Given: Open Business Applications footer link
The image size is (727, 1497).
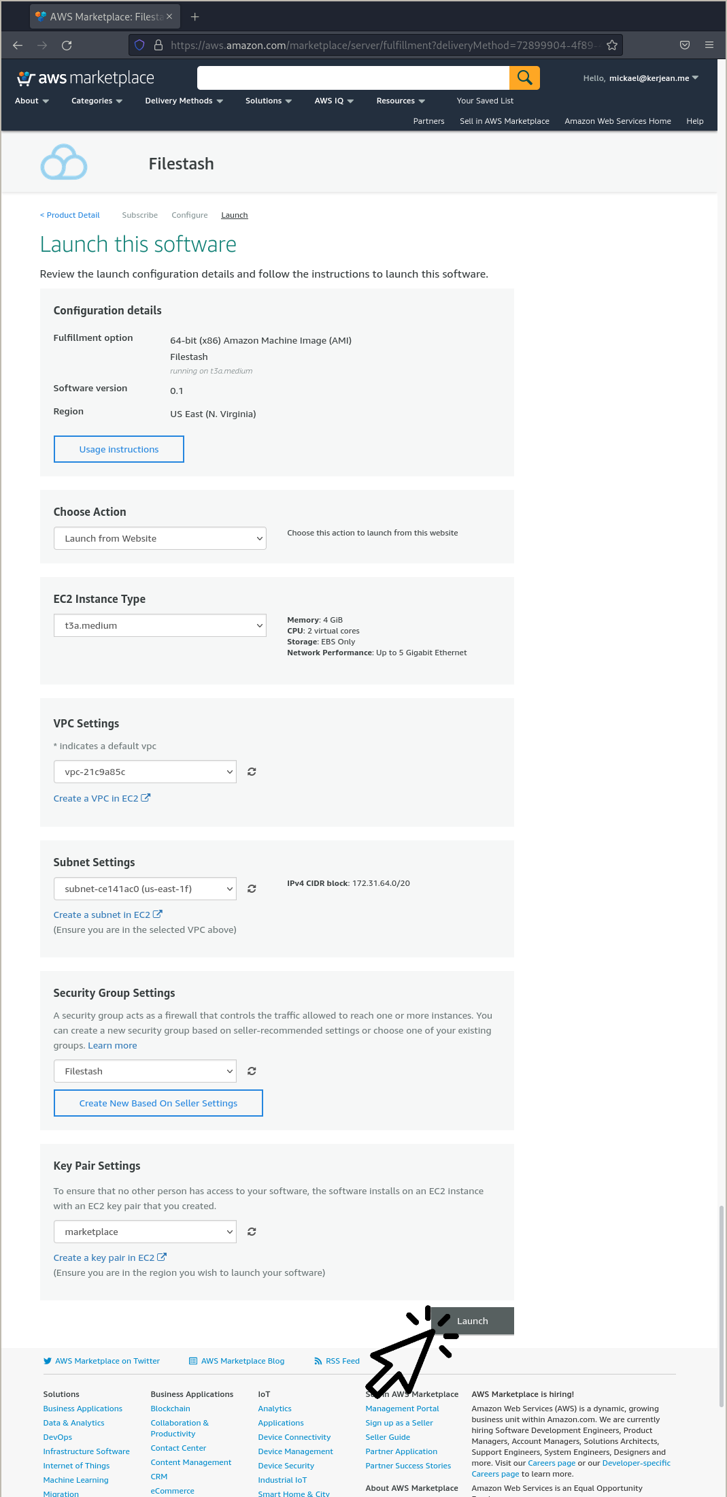Looking at the screenshot, I should [x=83, y=1409].
